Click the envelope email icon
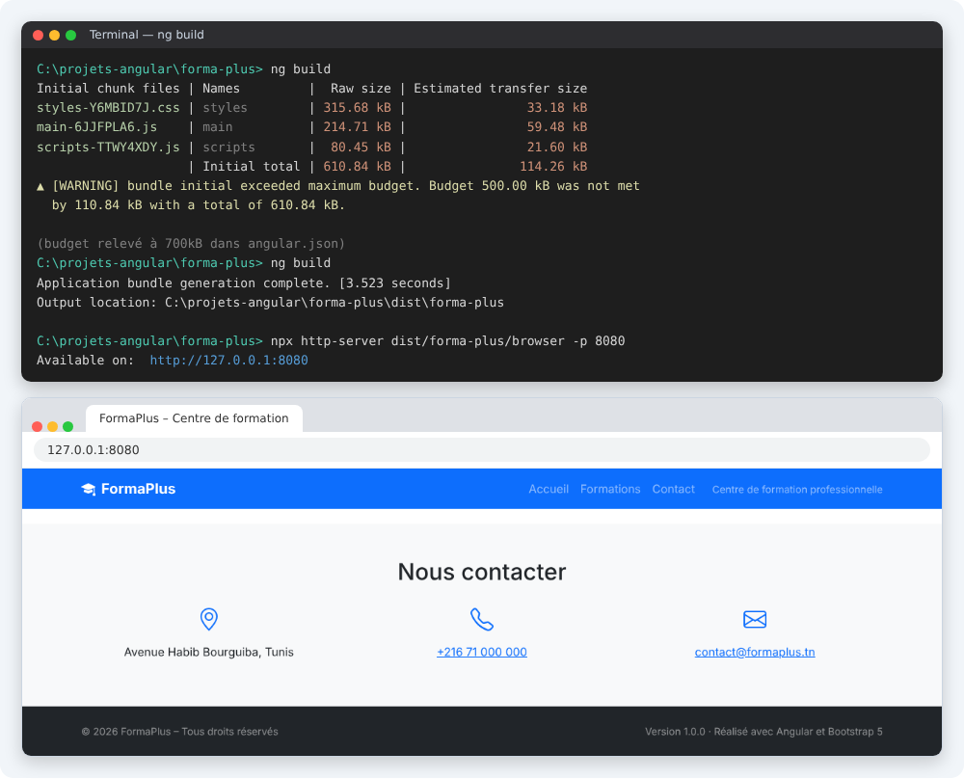 tap(755, 619)
